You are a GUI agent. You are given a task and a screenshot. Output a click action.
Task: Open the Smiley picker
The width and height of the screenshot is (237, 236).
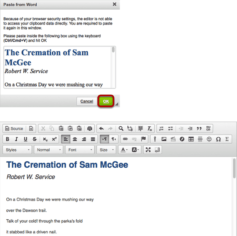tap(209, 139)
